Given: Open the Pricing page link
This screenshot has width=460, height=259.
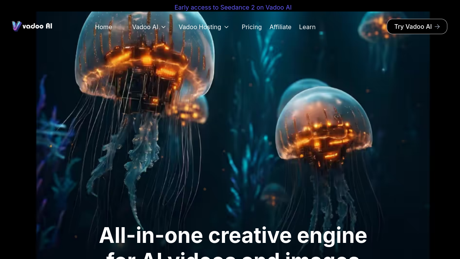Looking at the screenshot, I should point(252,27).
